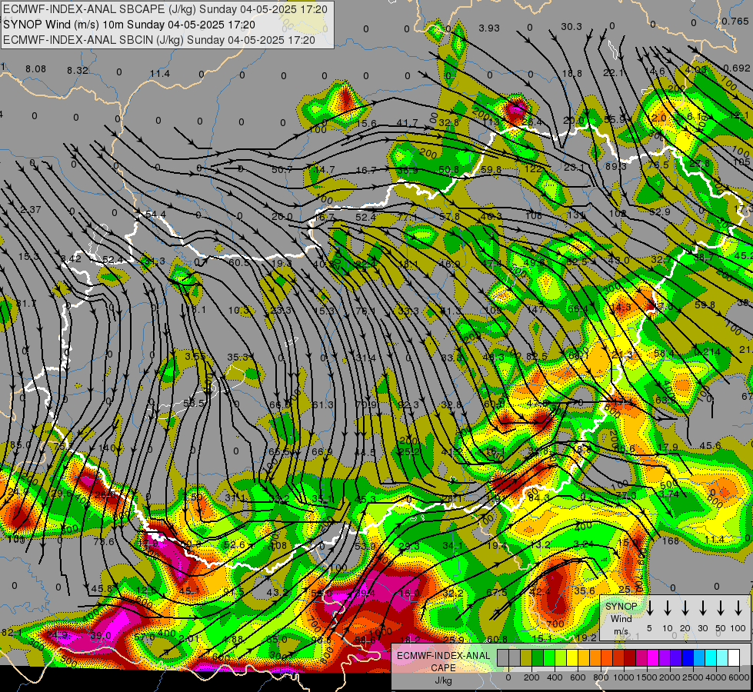This screenshot has height=692, width=753.
Task: Pick the bright magenta CAPE legend swatch
Action: (653, 658)
